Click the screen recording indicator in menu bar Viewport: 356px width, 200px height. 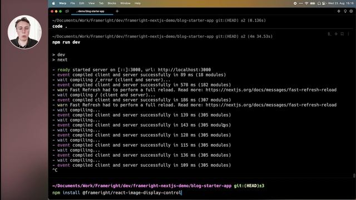tap(295, 3)
